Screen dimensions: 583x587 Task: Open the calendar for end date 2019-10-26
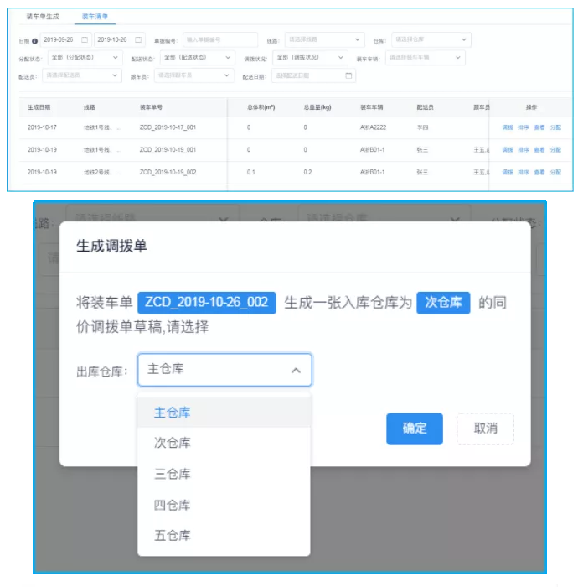click(x=138, y=39)
